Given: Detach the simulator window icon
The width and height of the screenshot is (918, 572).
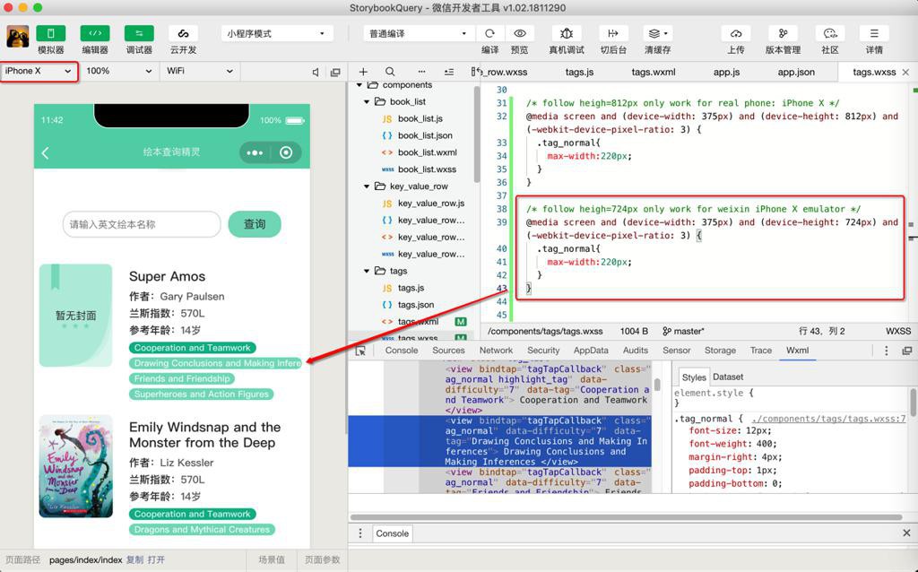Looking at the screenshot, I should coord(335,72).
